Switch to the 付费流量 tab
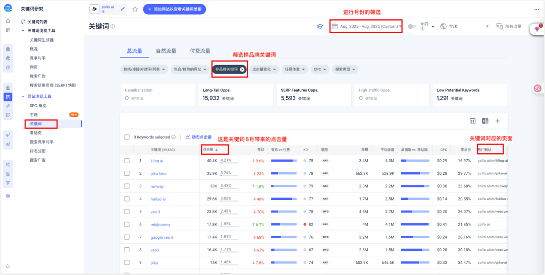Screen dimensions: 545x275 (x=200, y=51)
